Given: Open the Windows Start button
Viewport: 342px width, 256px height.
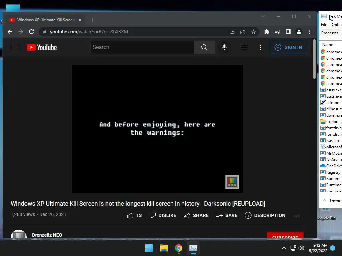Looking at the screenshot, I should click(x=149, y=248).
